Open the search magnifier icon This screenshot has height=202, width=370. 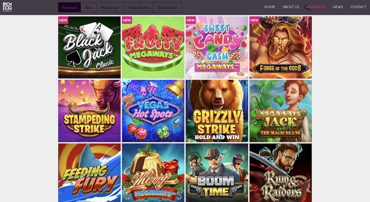307,8
